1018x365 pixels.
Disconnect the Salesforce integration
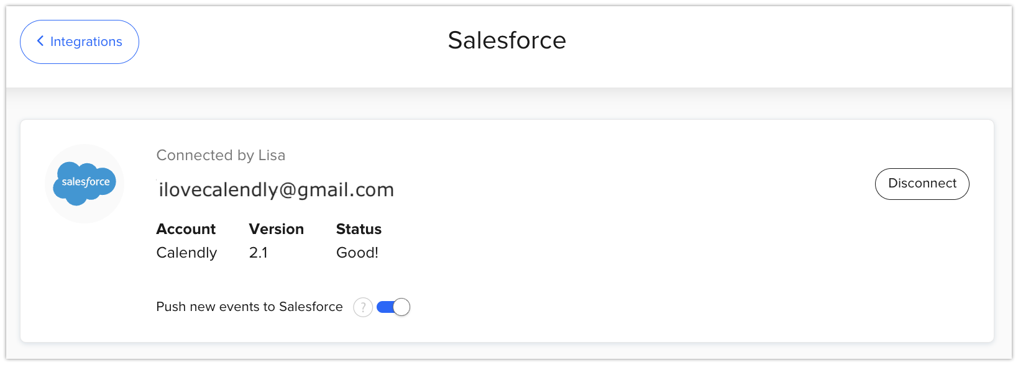click(x=922, y=184)
